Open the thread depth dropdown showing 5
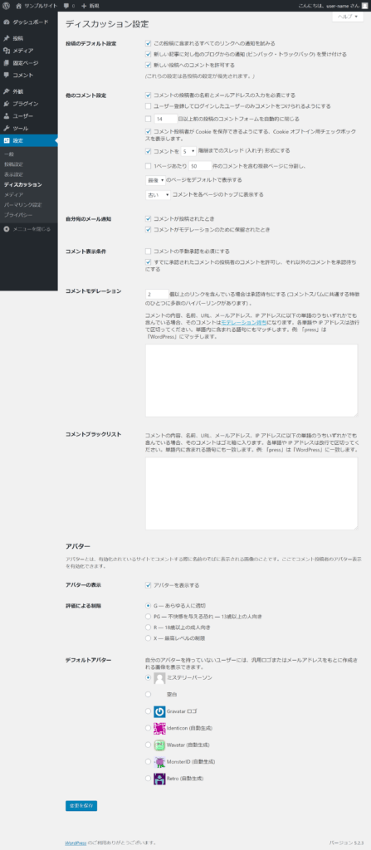Screen dimensions: 371x850 point(188,151)
